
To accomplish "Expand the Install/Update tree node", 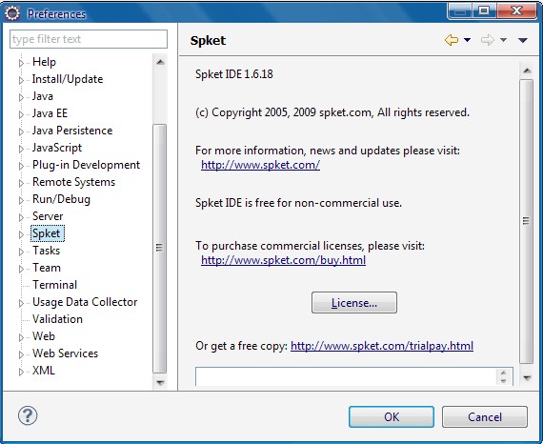I will [21, 80].
